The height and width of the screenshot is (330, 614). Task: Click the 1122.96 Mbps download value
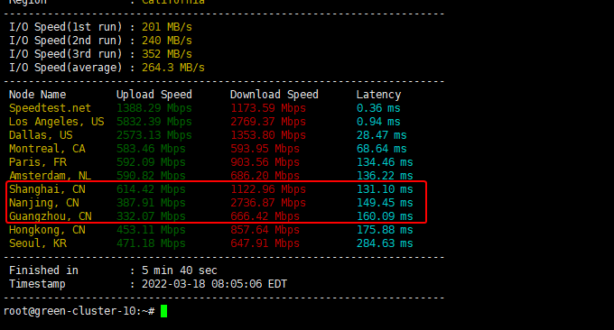pos(268,189)
